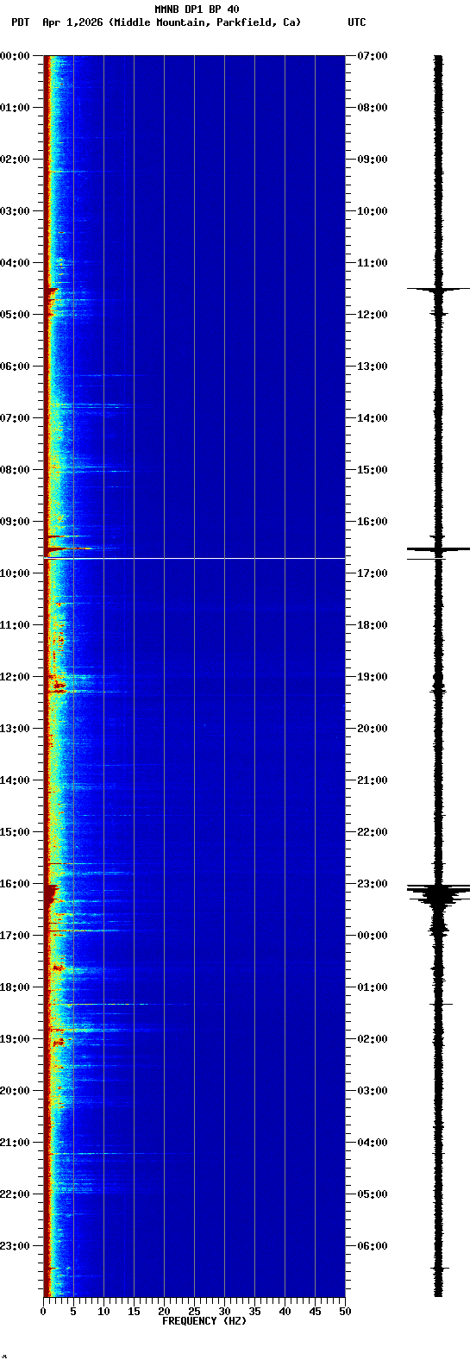Click the PDT time label "18:00"

tap(14, 987)
